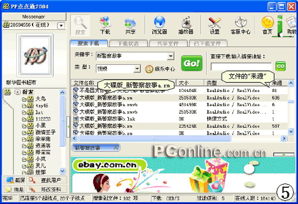Expand the ad panel green arrow handle
The image size is (298, 204).
[283, 154]
